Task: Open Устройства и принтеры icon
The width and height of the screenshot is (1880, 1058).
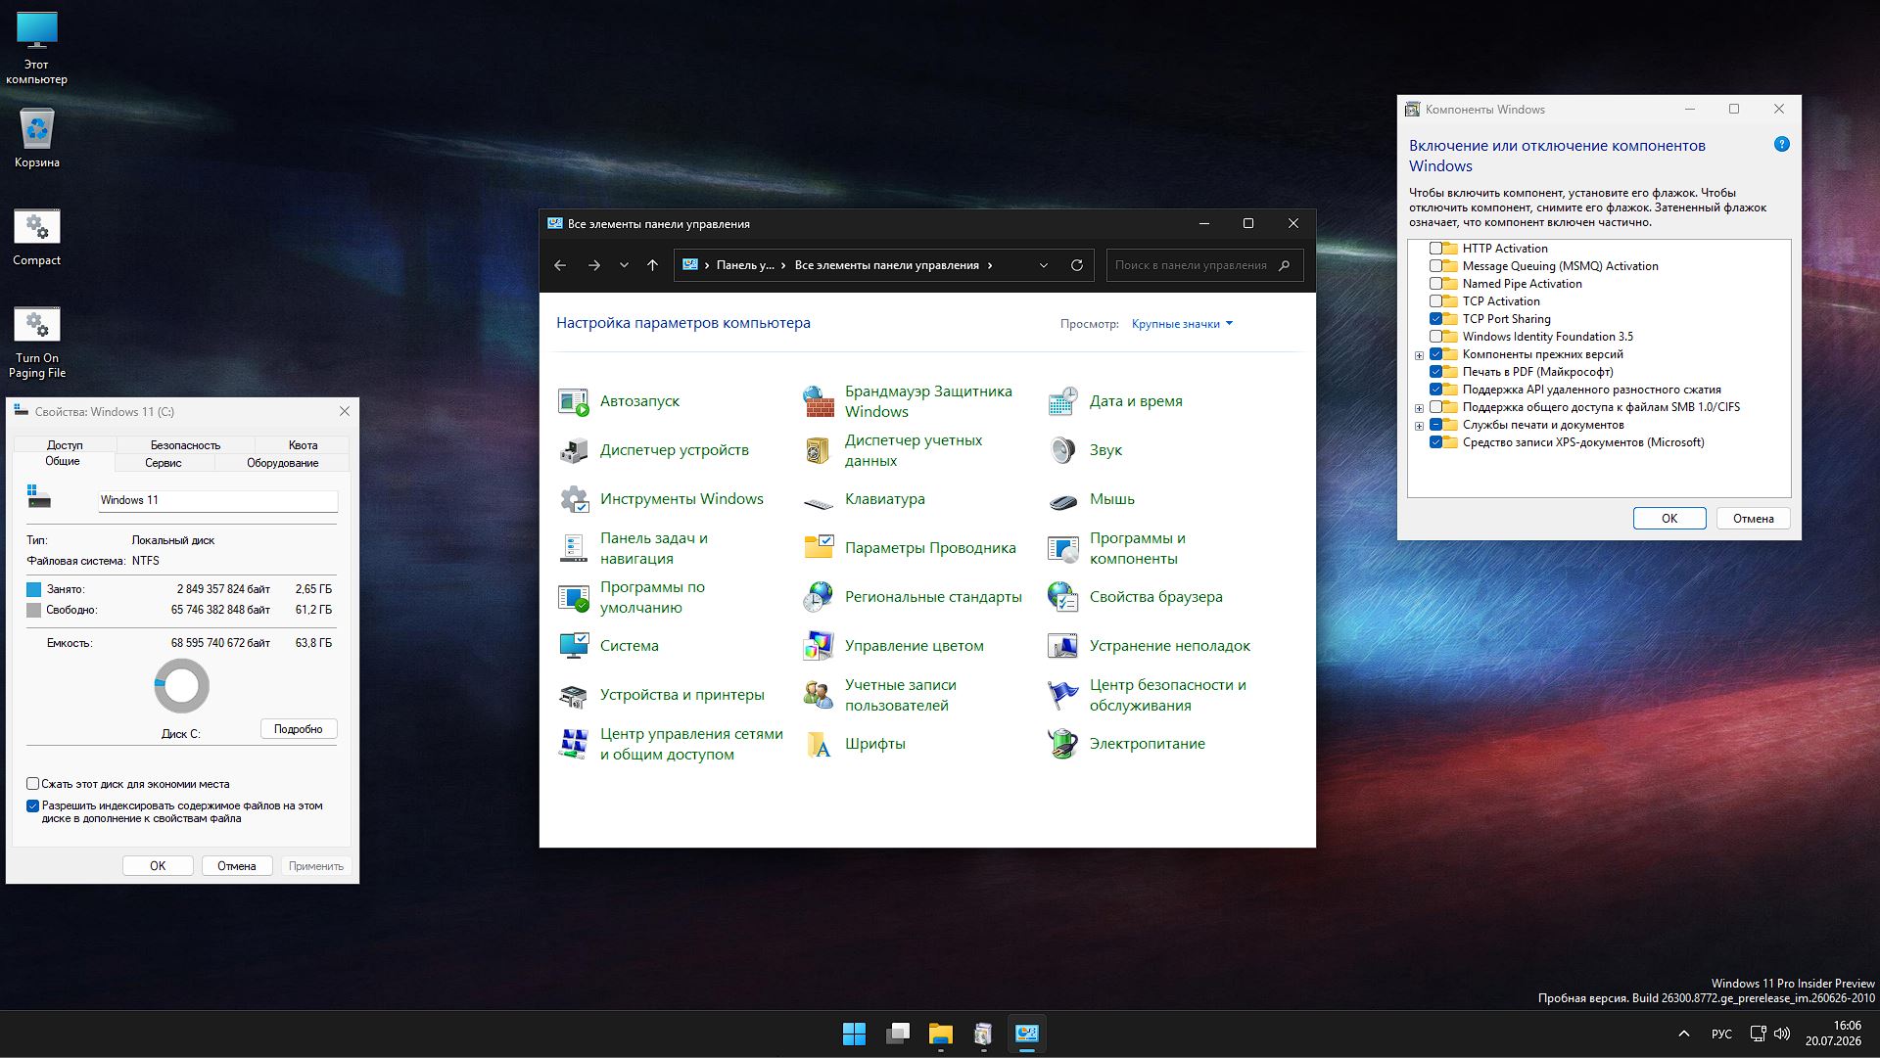Action: point(573,695)
